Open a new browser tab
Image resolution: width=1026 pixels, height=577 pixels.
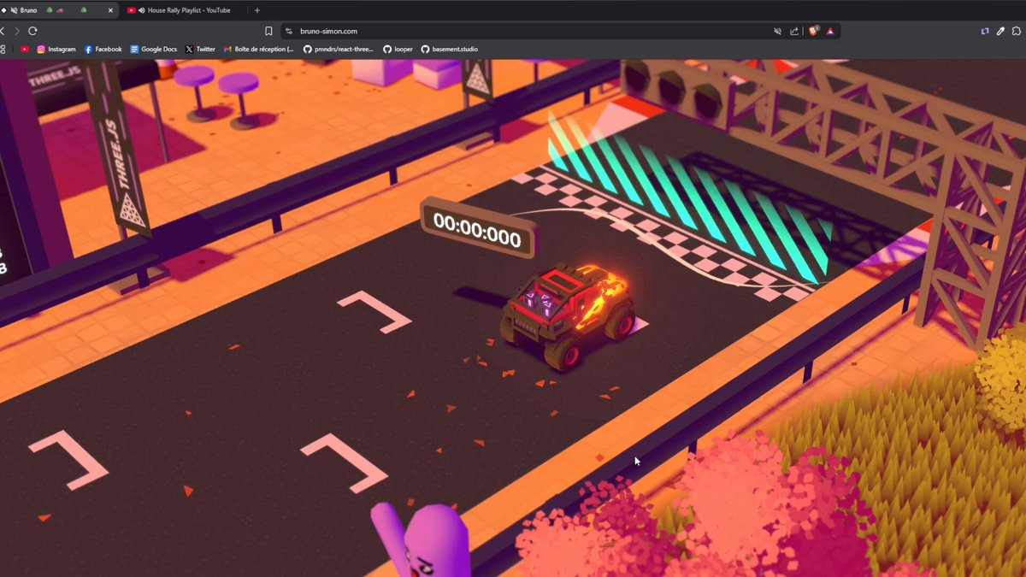pyautogui.click(x=257, y=10)
